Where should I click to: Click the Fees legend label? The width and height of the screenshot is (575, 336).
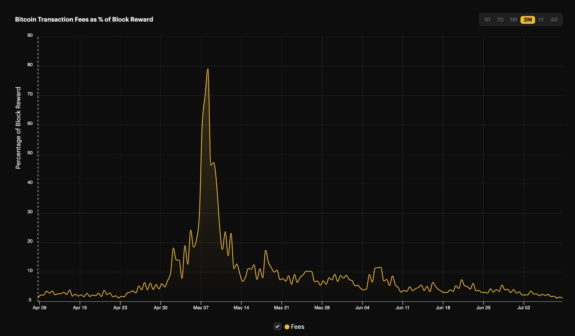(297, 327)
